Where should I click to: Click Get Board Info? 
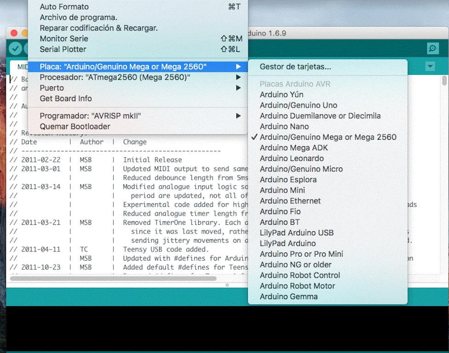click(x=66, y=98)
